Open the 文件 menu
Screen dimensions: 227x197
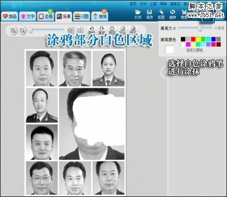(143, 4)
